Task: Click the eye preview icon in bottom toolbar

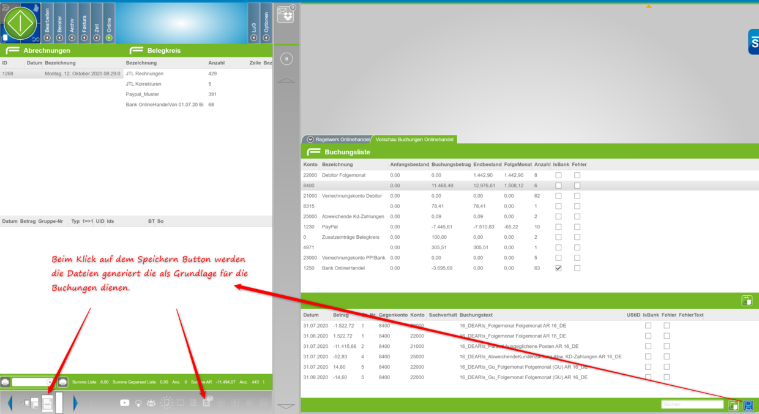Action: [x=151, y=403]
